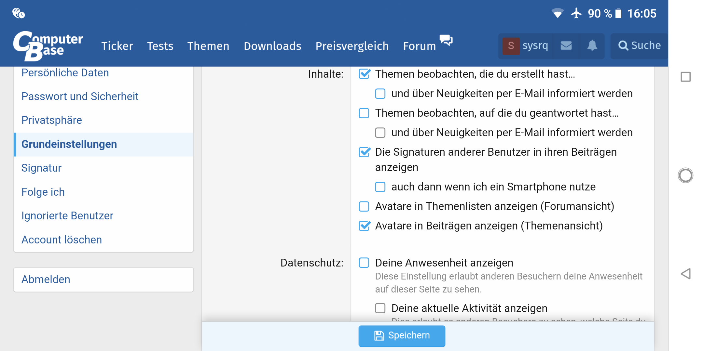Check 'Deine Anwesenheit anzeigen' option
Screen dimensions: 703x351
(364, 263)
